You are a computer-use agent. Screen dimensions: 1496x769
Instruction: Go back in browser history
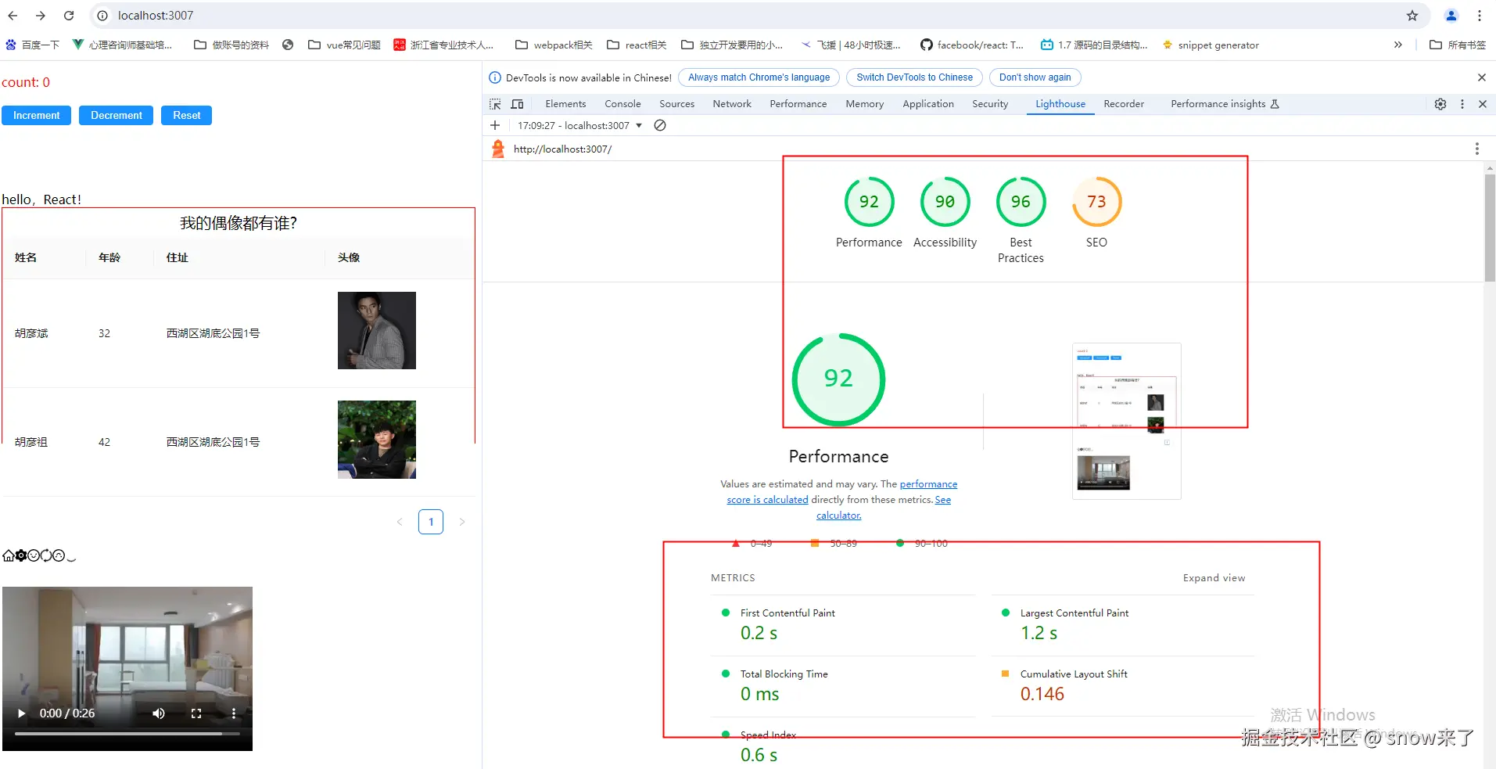(13, 16)
